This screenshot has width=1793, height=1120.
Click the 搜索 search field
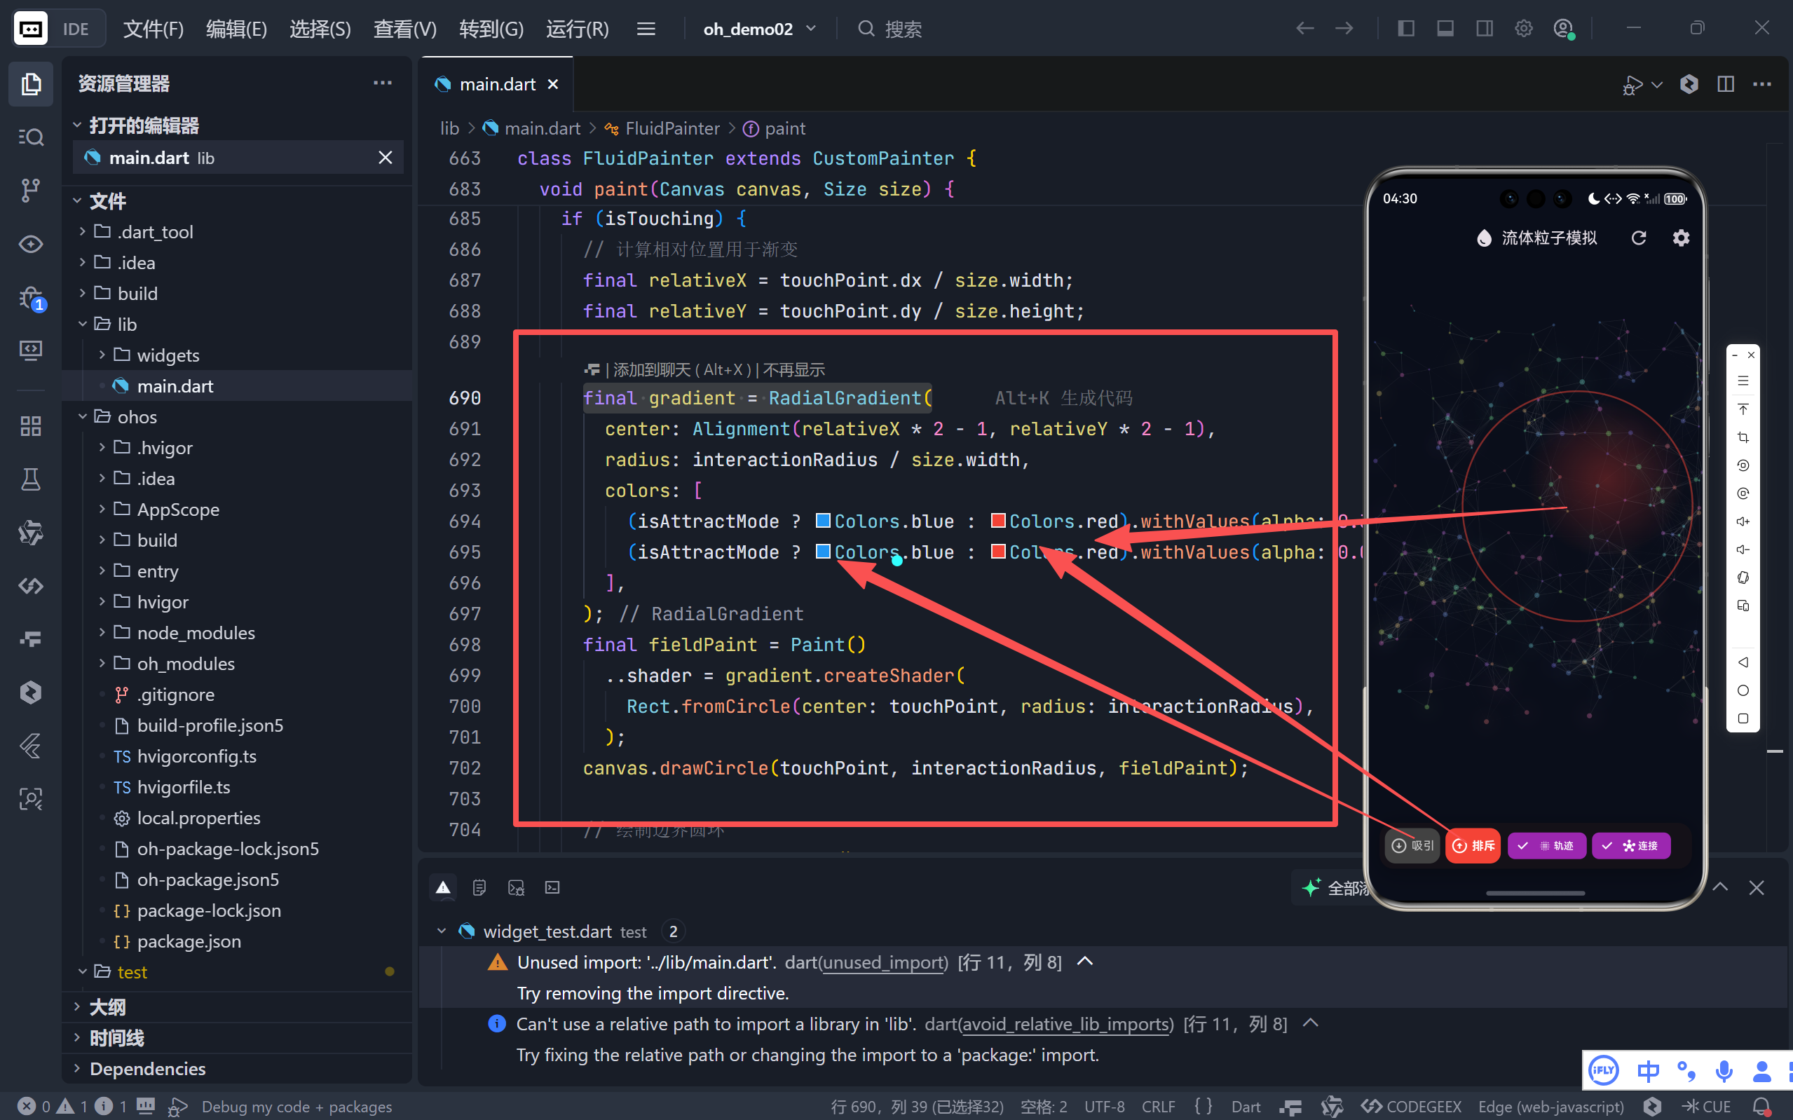[902, 29]
